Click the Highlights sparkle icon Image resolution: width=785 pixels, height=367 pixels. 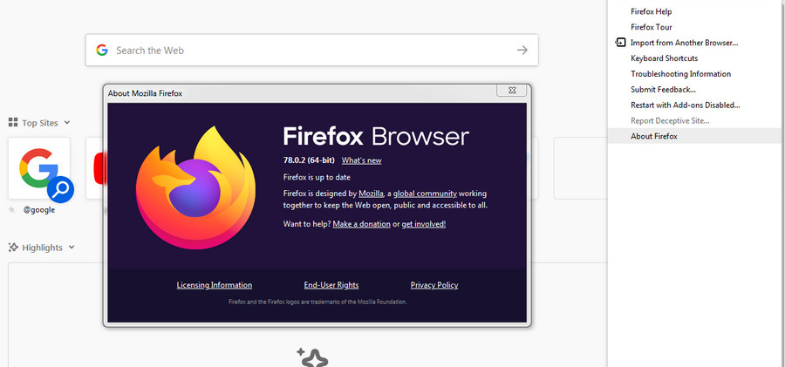(x=13, y=248)
